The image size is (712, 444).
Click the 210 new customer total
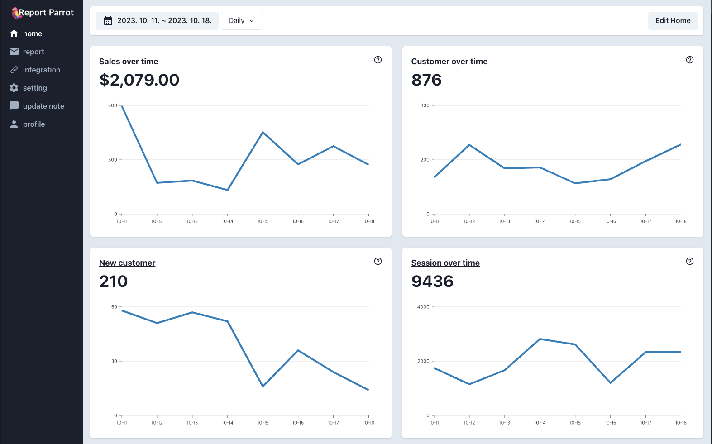(x=114, y=282)
